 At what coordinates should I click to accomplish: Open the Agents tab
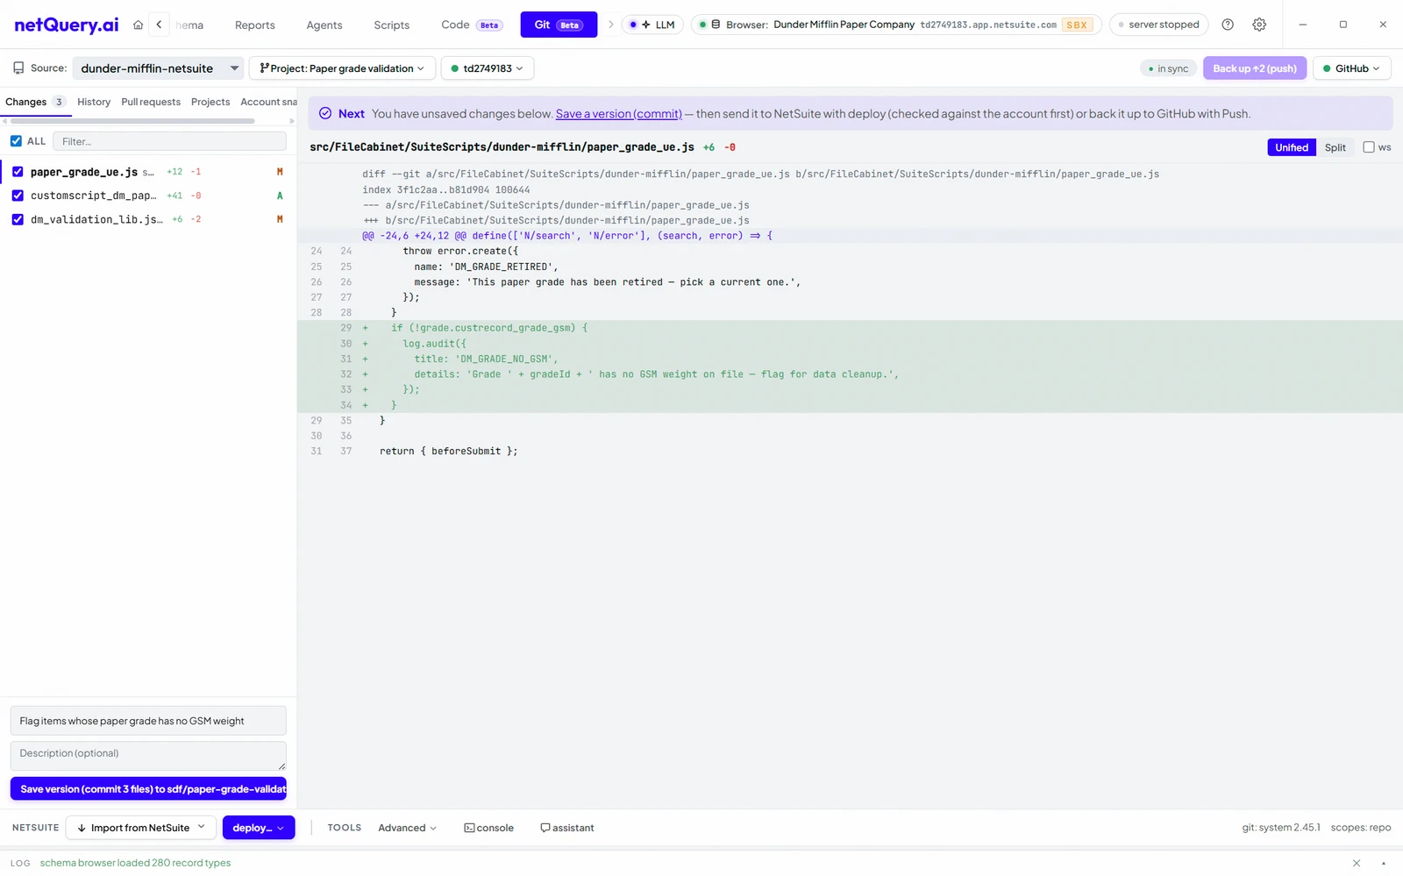click(324, 25)
